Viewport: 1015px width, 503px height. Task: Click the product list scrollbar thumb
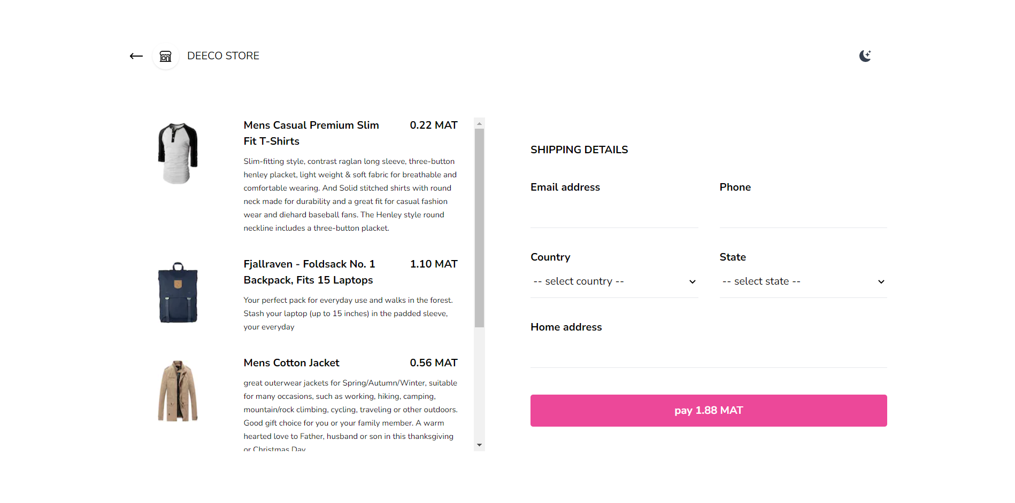point(479,227)
